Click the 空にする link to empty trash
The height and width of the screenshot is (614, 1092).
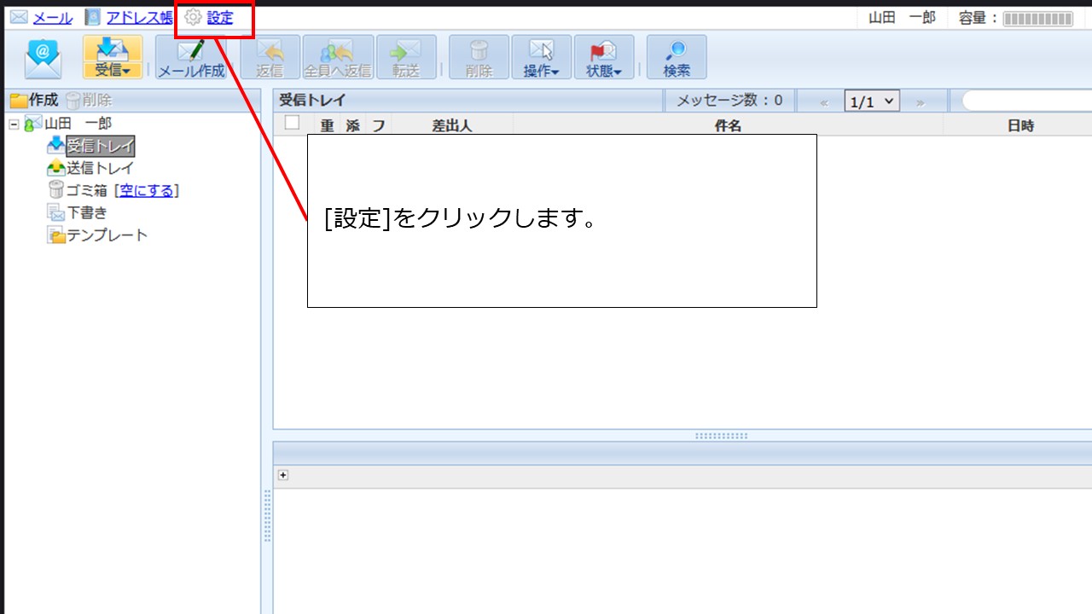tap(147, 190)
